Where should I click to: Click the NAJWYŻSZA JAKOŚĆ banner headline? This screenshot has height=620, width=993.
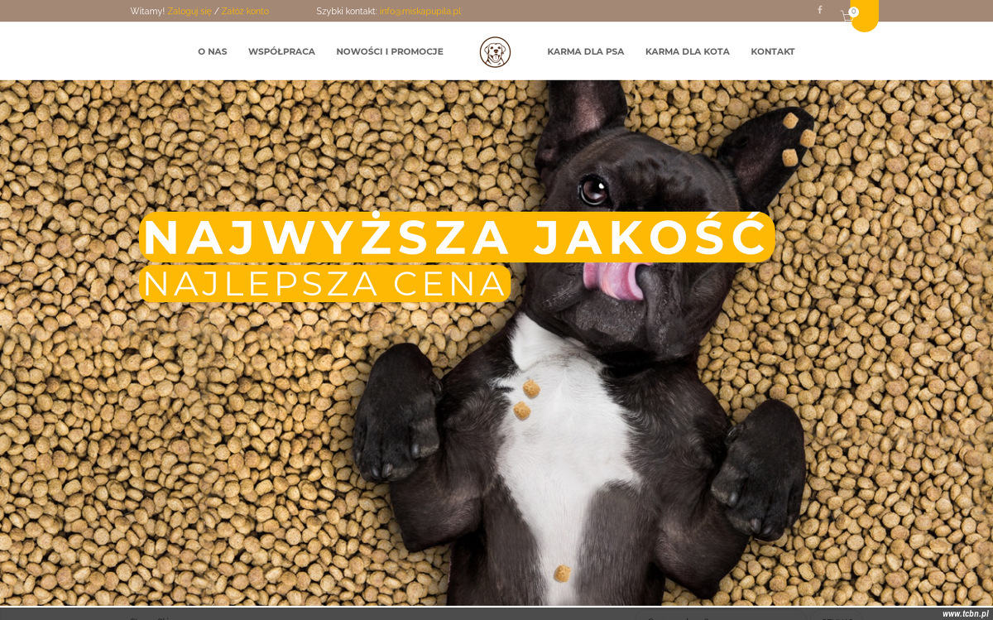point(457,238)
